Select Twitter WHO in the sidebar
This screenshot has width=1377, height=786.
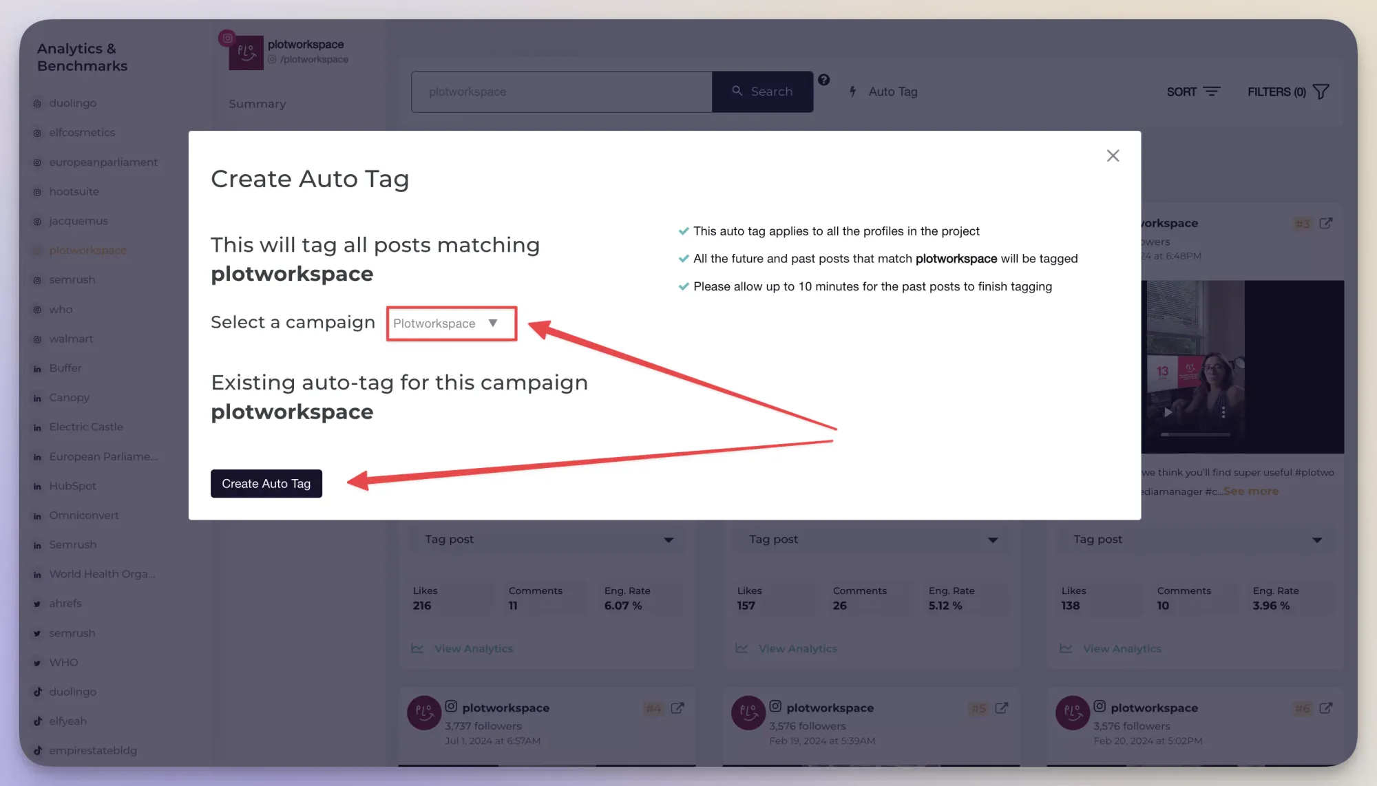pos(63,663)
